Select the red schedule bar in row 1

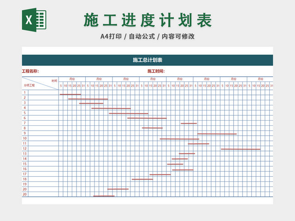point(71,94)
